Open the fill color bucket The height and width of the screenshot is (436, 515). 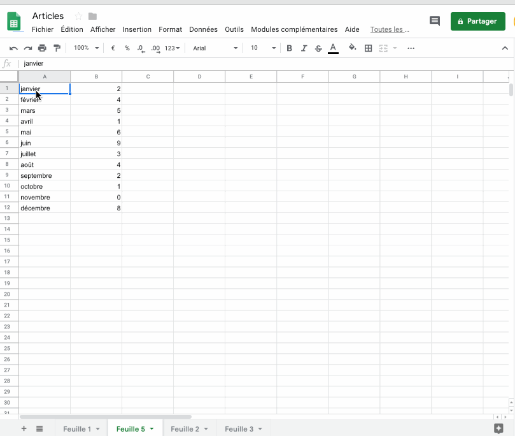tap(352, 48)
